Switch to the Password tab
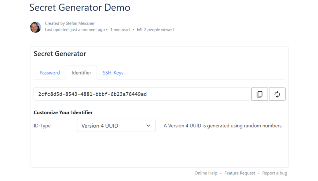This screenshot has height=181, width=318. tap(50, 73)
